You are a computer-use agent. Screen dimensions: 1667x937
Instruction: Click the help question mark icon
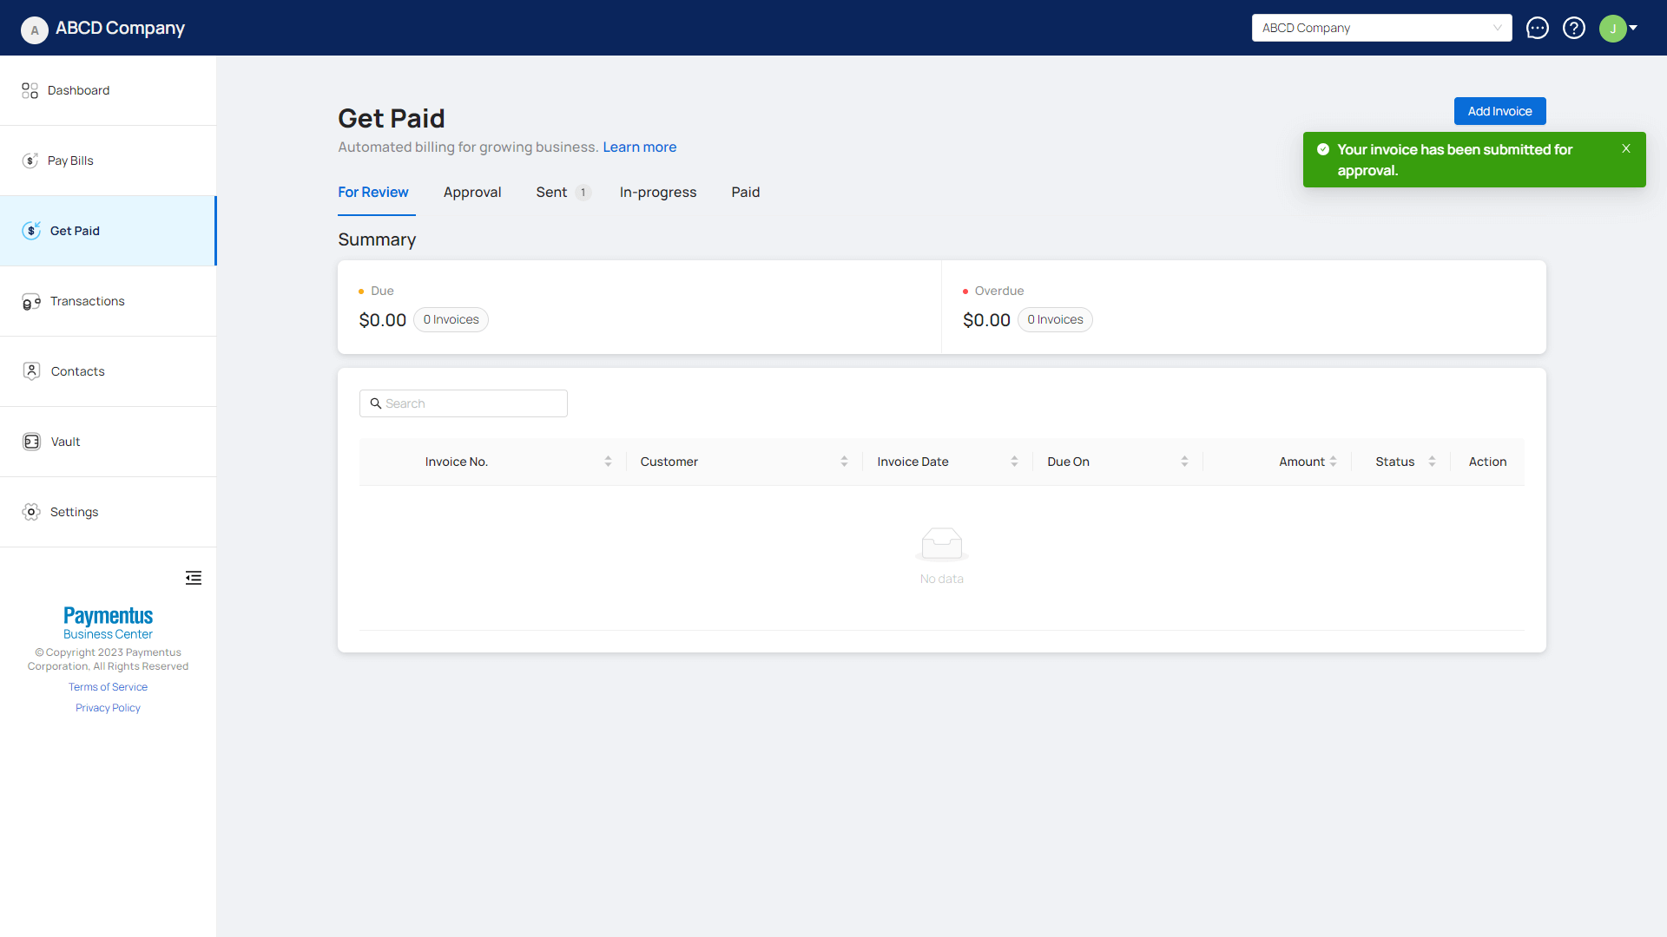point(1573,28)
